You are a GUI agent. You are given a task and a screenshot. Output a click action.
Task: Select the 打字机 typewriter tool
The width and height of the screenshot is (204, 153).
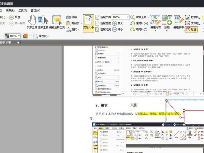coord(192,17)
